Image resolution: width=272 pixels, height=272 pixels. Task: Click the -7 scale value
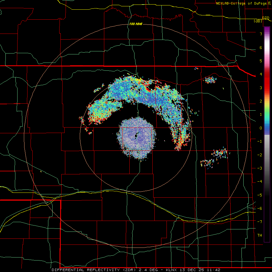(260, 222)
